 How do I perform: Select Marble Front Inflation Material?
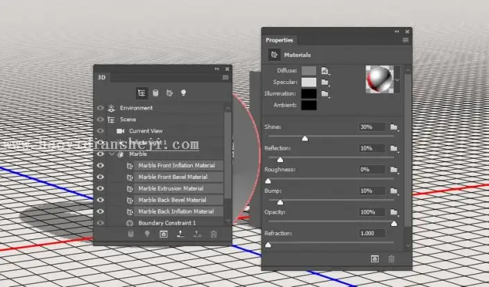click(178, 166)
